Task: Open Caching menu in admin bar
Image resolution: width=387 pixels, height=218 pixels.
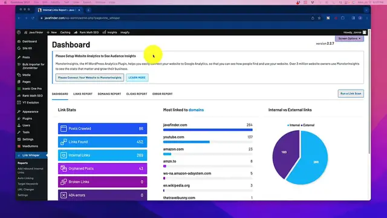Action: point(65,32)
